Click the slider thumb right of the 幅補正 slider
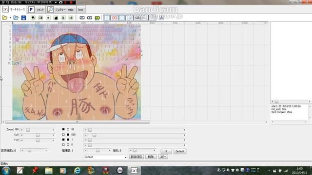 (x=135, y=150)
